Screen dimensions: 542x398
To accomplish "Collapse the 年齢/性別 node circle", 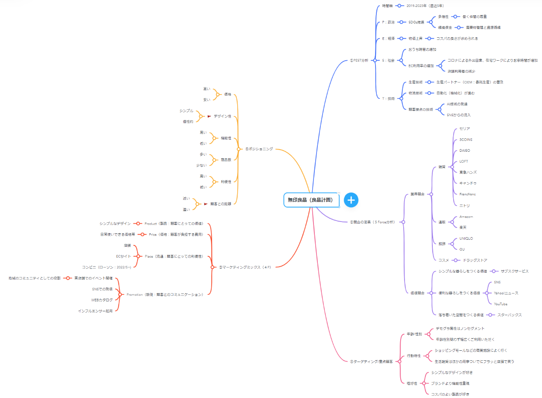I will [428, 334].
